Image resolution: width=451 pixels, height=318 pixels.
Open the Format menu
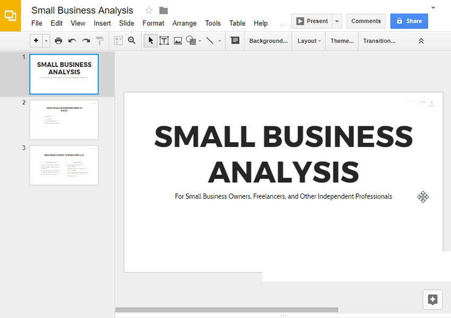(153, 23)
